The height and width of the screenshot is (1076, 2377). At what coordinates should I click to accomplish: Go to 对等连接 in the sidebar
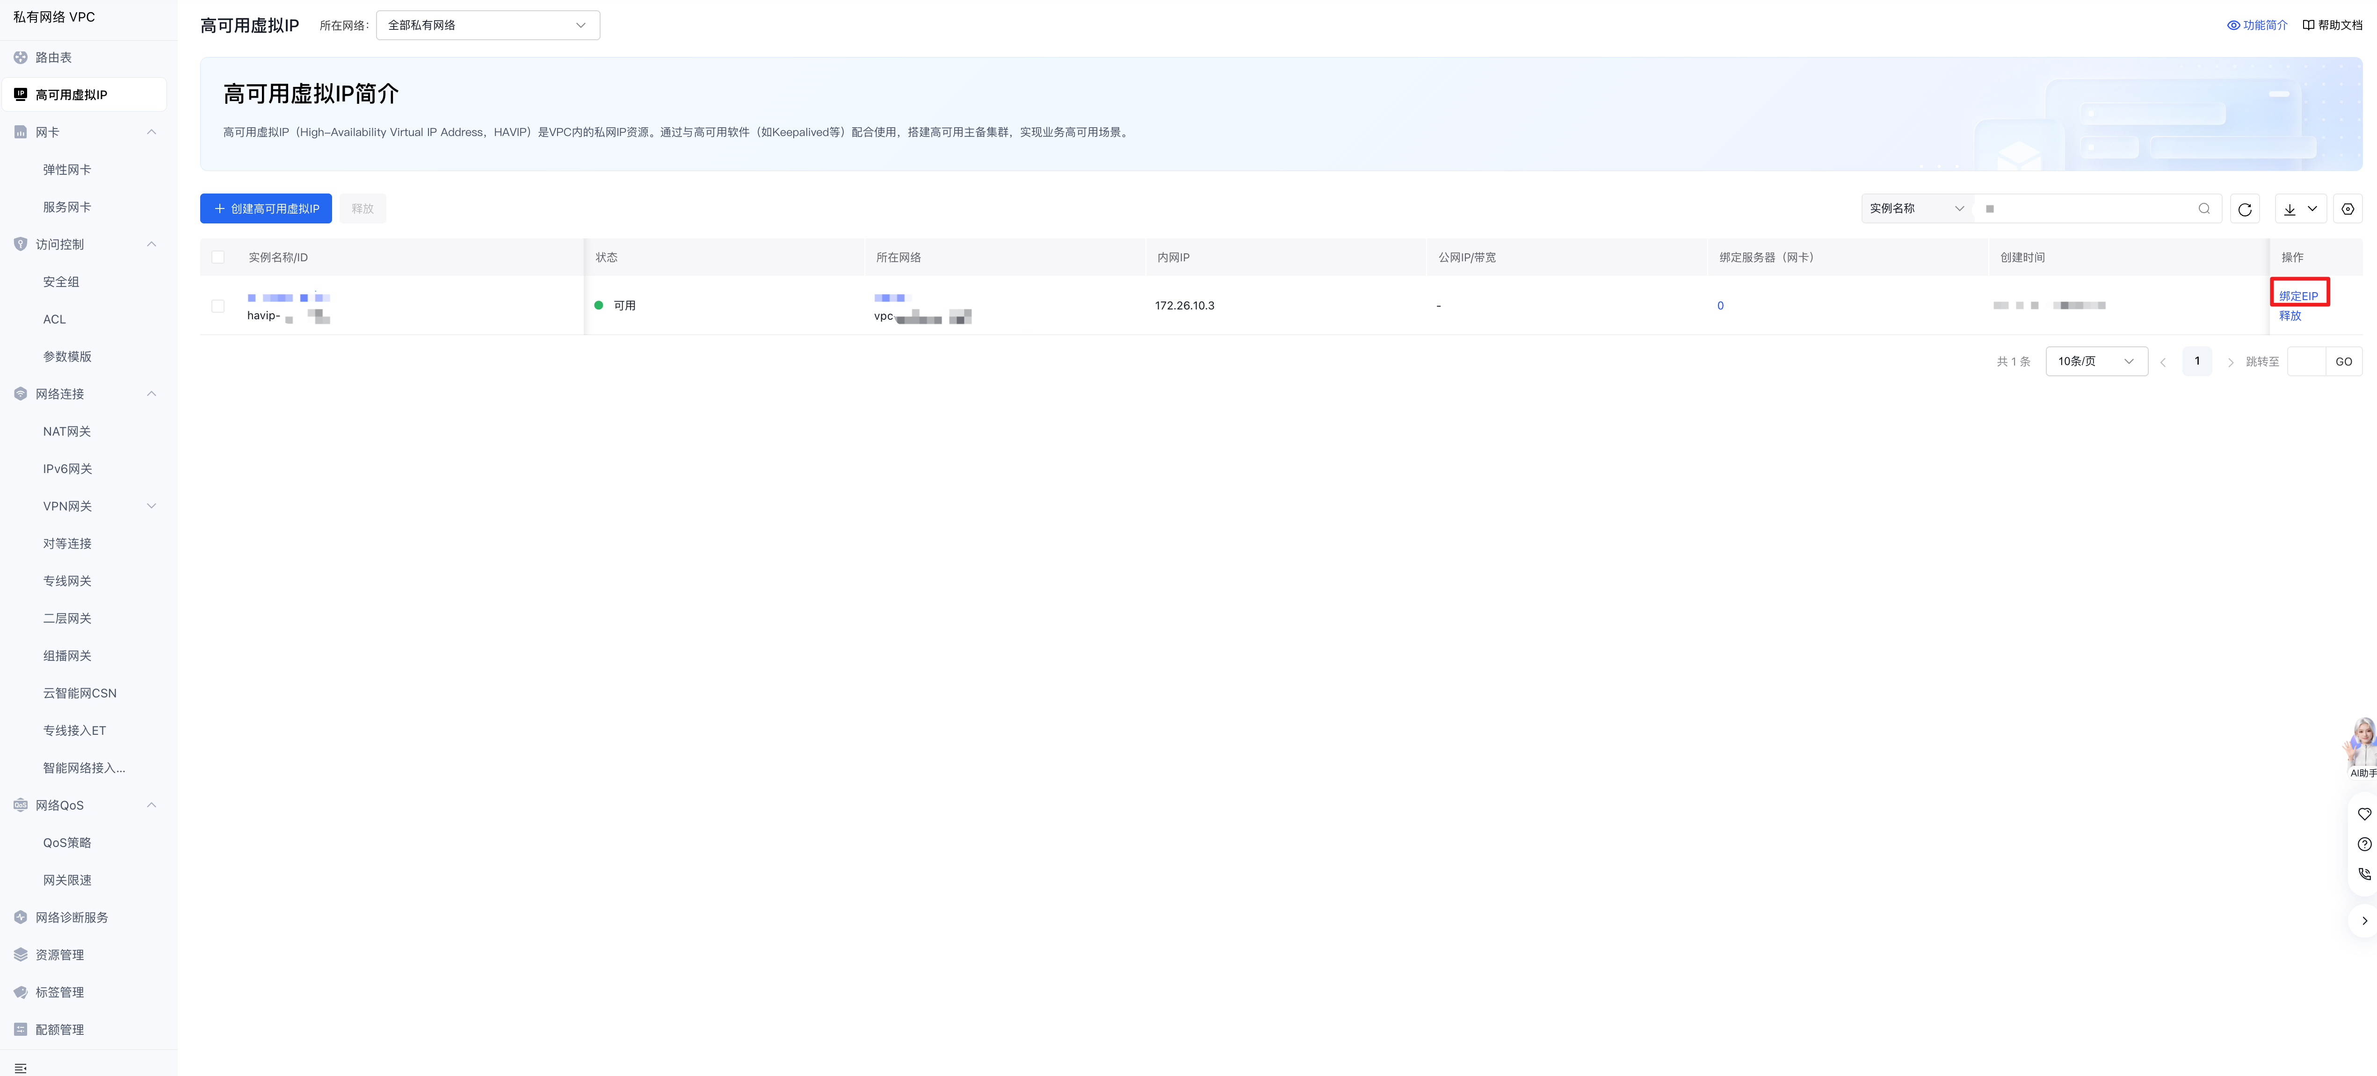pos(67,544)
